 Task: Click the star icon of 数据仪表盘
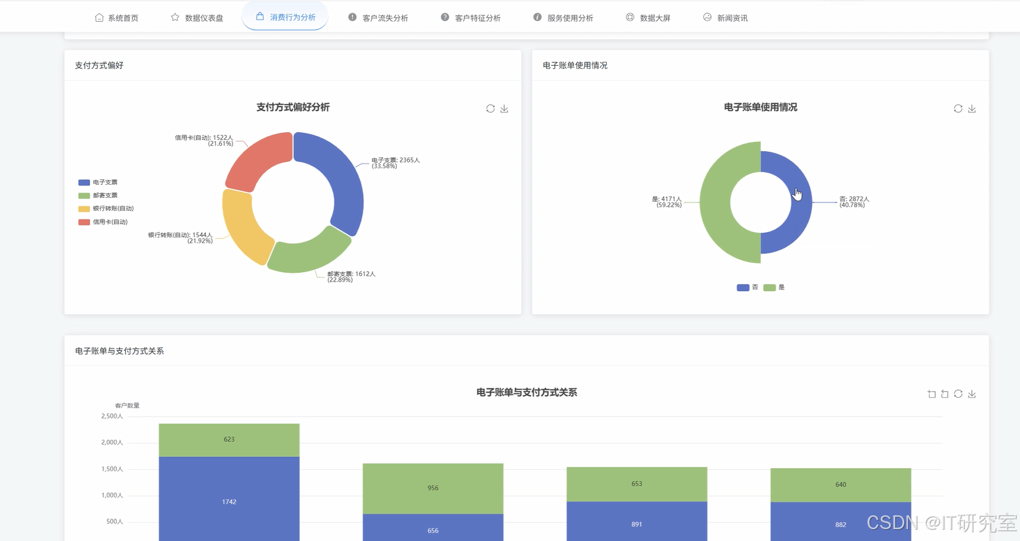coord(175,17)
